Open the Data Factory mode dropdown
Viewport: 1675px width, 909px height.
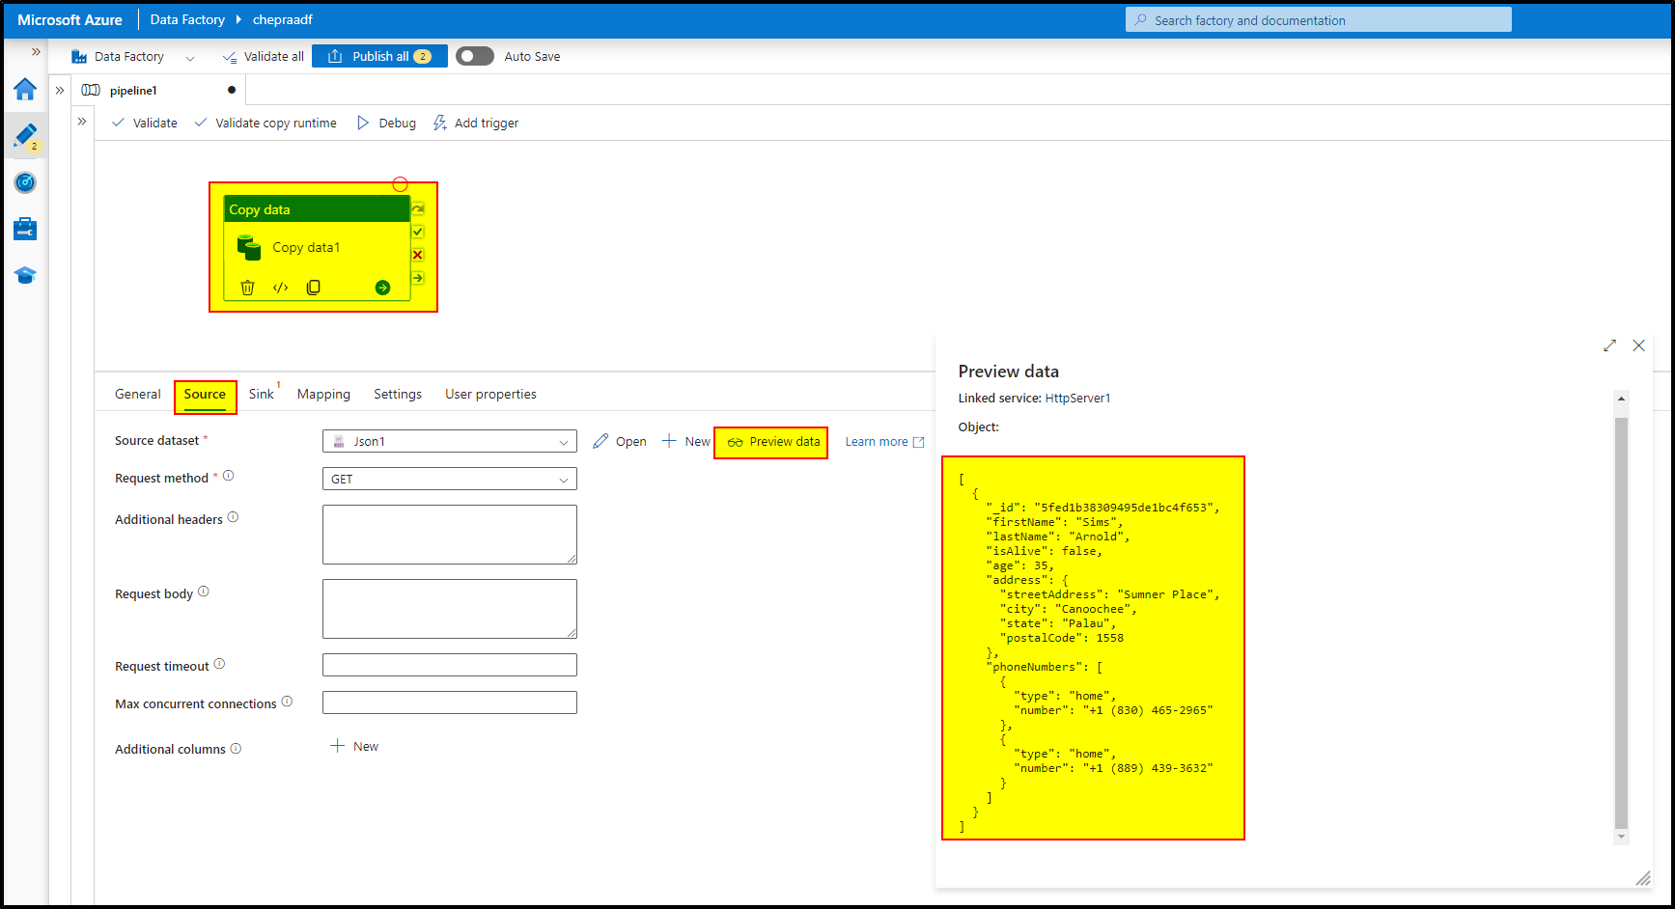[133, 57]
